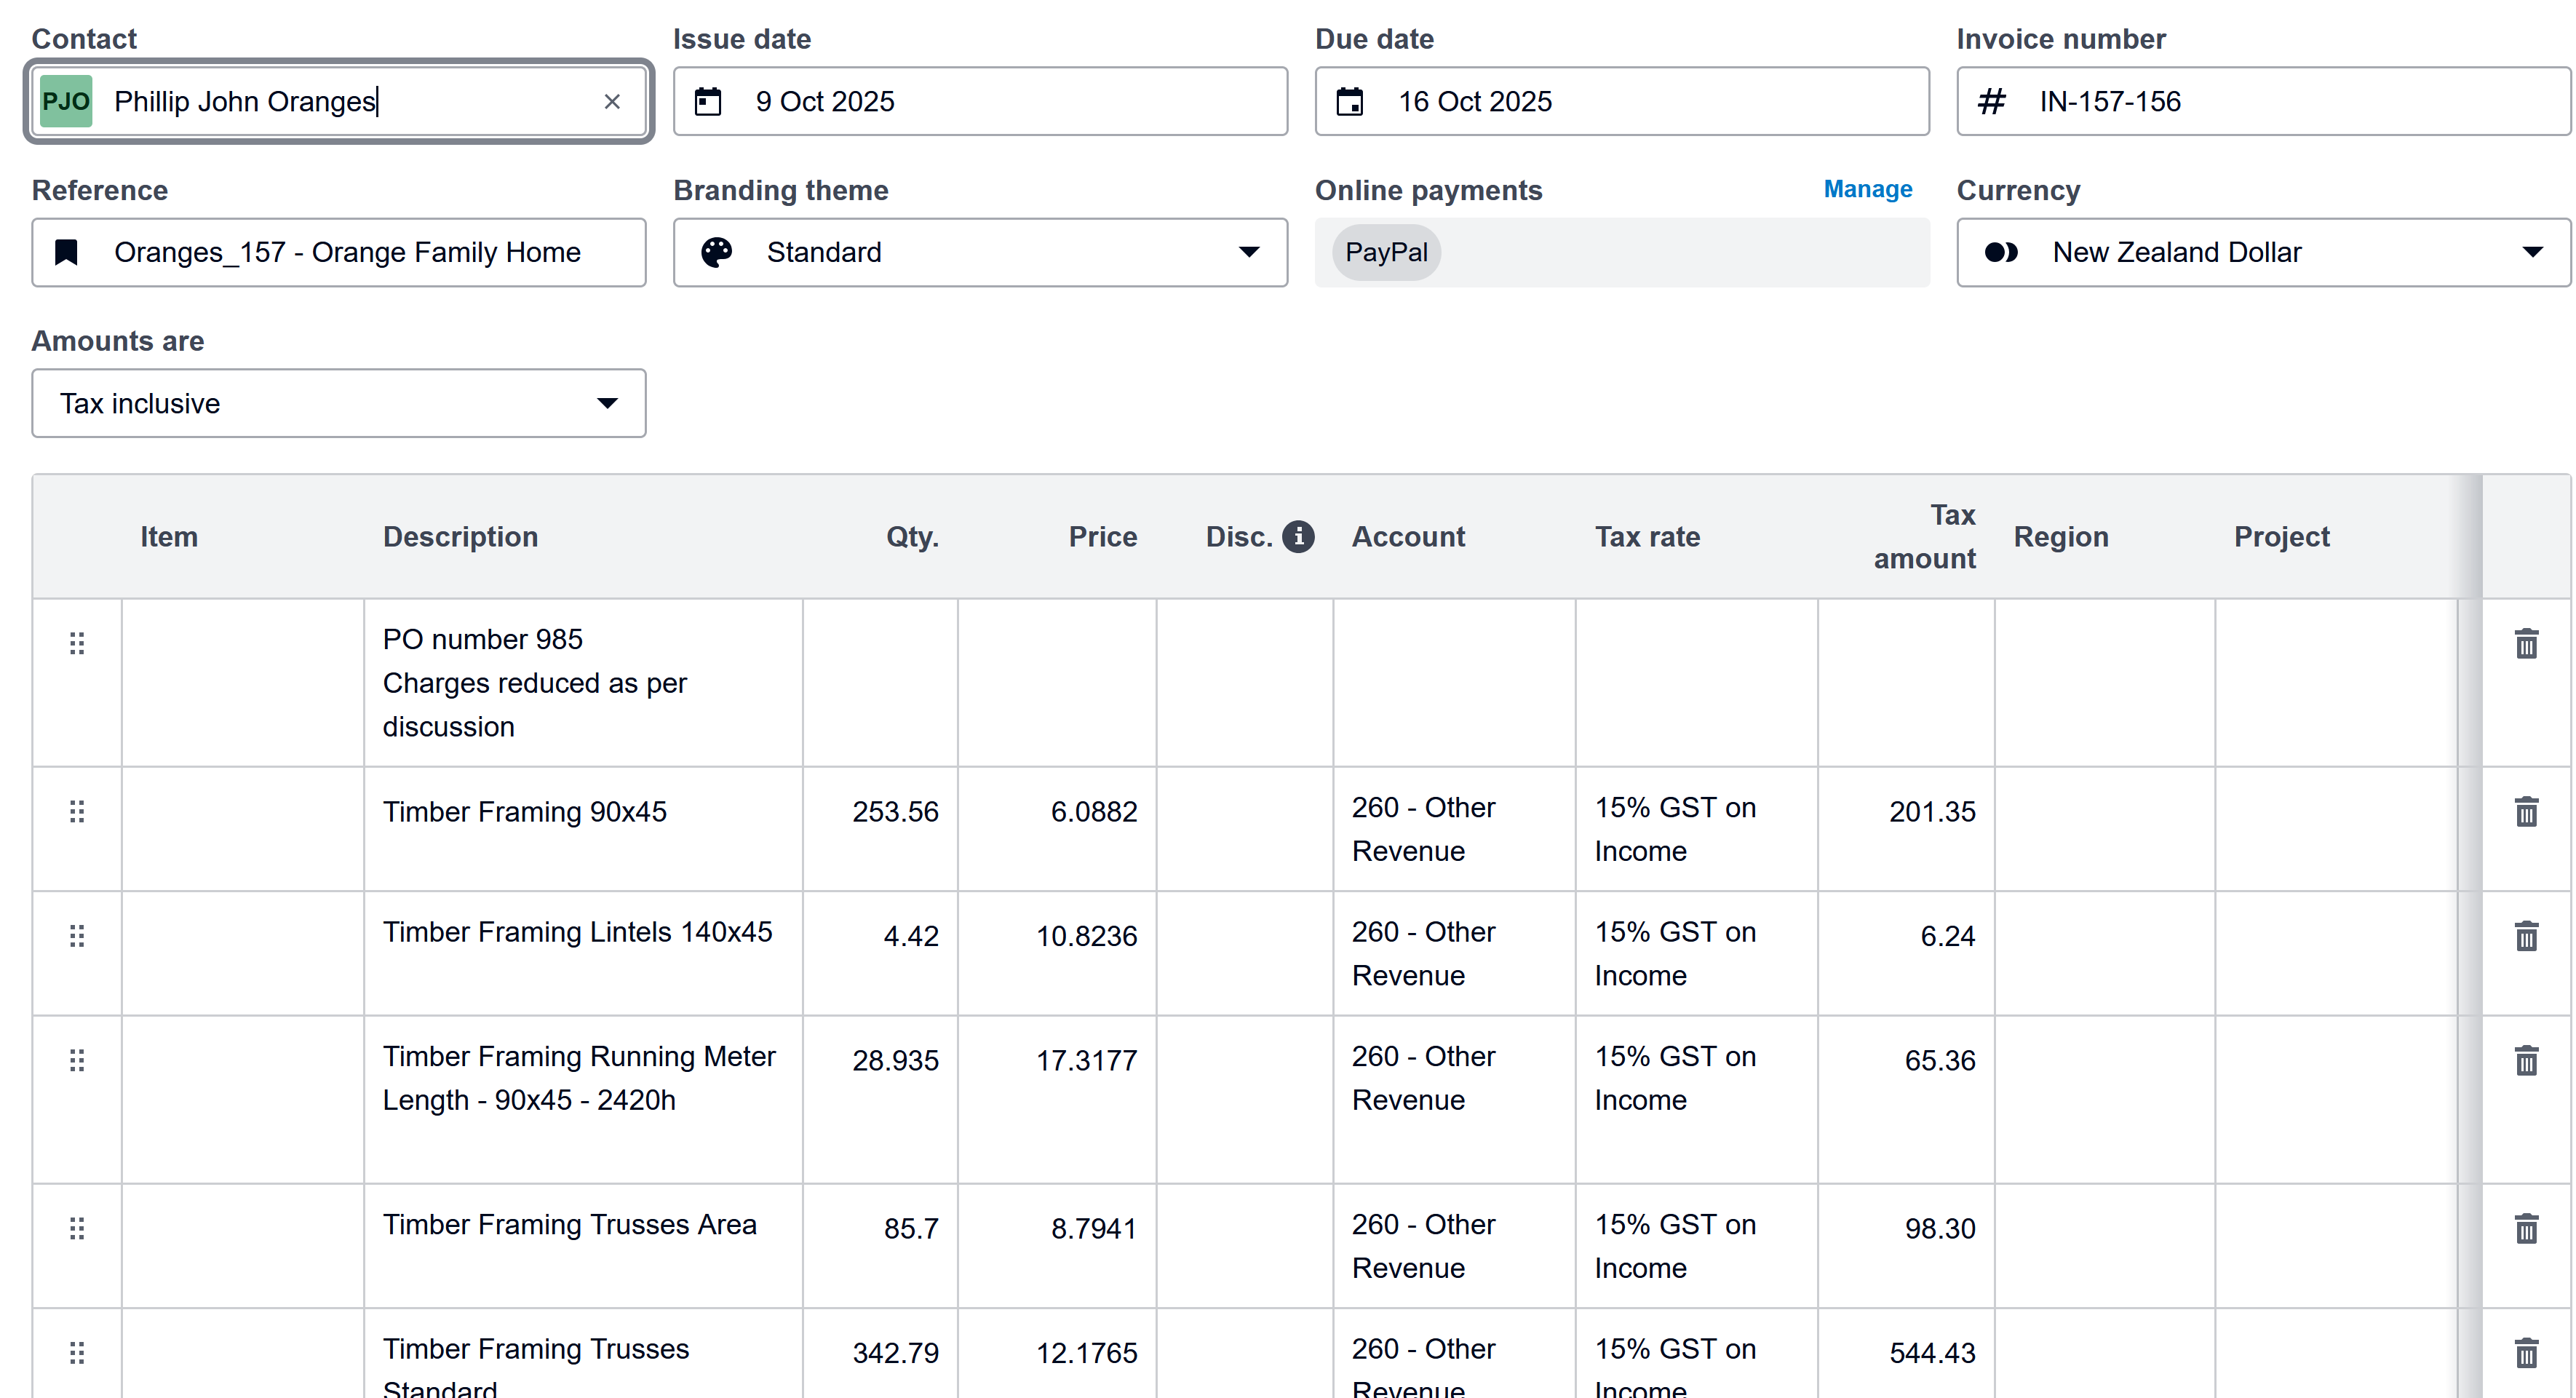The width and height of the screenshot is (2576, 1398).
Task: Clear the Phillip John Oranges contact
Action: tap(612, 102)
